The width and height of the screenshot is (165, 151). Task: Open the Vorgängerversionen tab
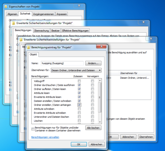(x=43, y=14)
